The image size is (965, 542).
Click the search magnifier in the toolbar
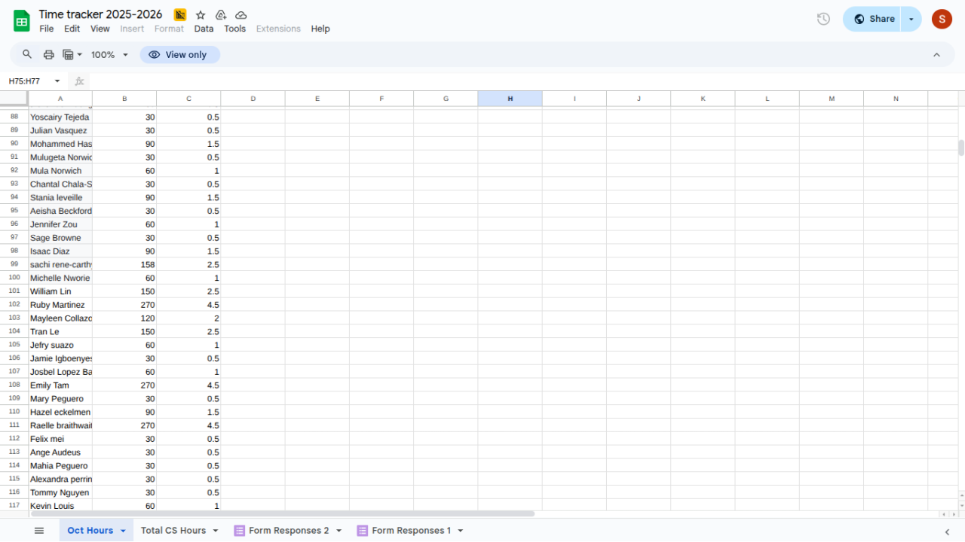(x=27, y=54)
